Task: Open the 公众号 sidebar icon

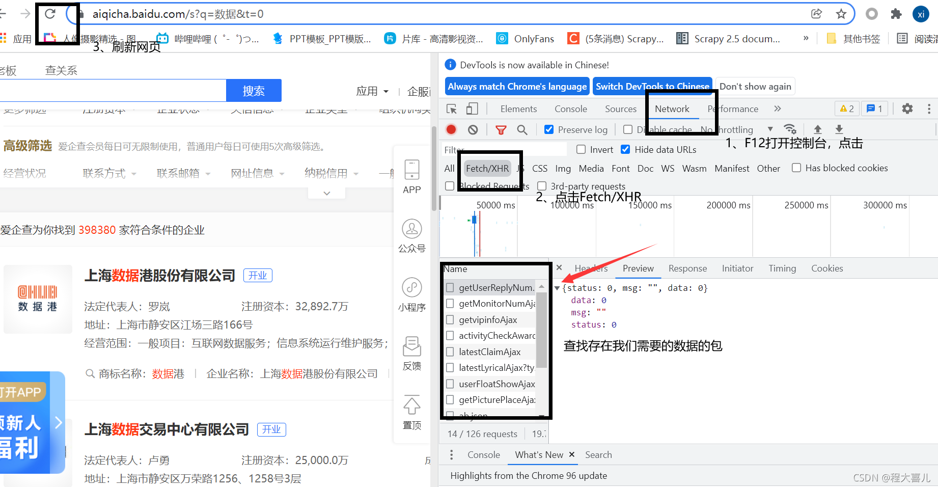Action: (x=412, y=236)
